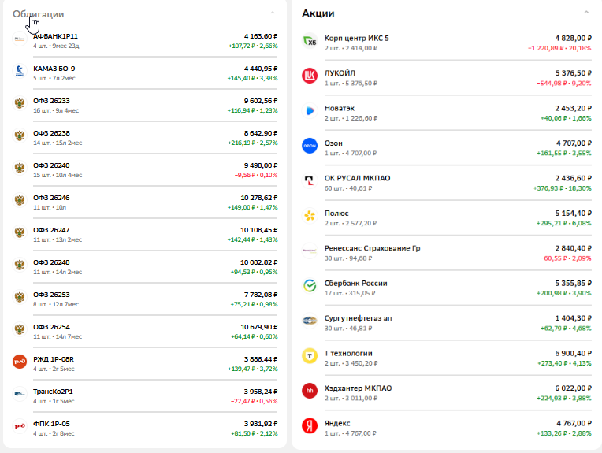Click the Новатэк logo icon

310,111
